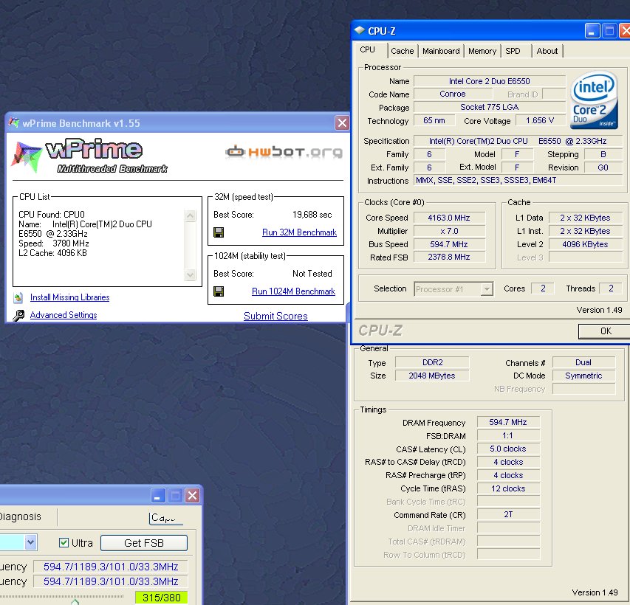Click the Socket 775 LGA package field
The height and width of the screenshot is (605, 630).
coord(490,107)
